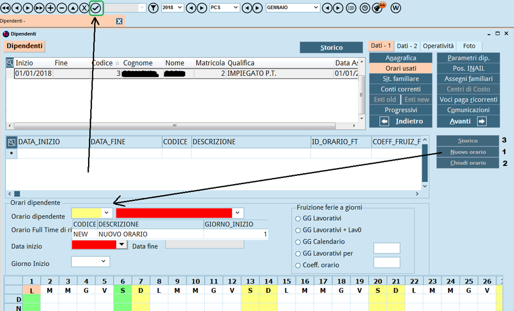The height and width of the screenshot is (311, 514).
Task: Open notifications icon with 66 badge
Action: click(378, 8)
